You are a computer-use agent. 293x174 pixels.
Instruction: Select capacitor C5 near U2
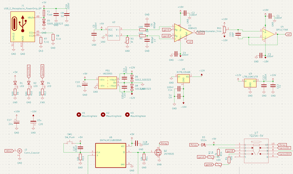tap(94, 34)
